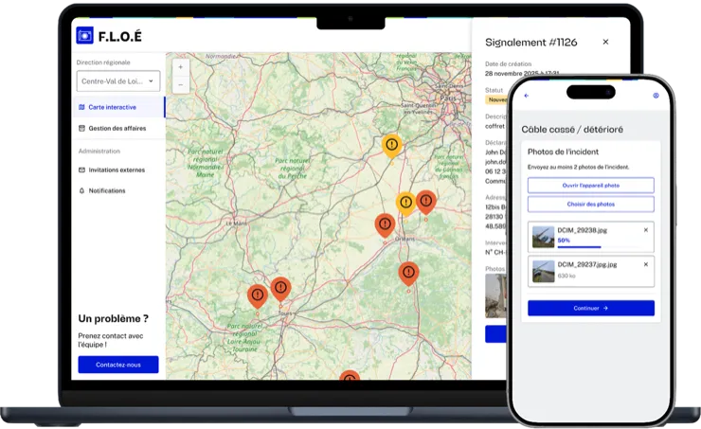Click the Photos de l'incident heading
701x429 pixels.
pos(563,152)
